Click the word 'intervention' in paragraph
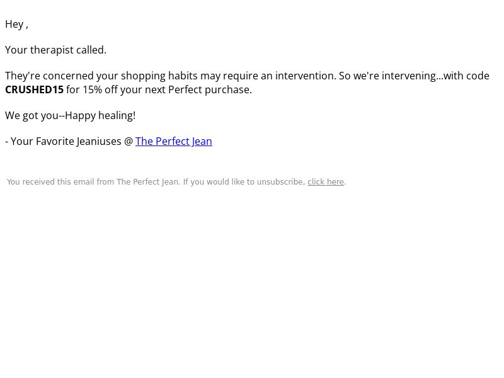 click(x=306, y=76)
